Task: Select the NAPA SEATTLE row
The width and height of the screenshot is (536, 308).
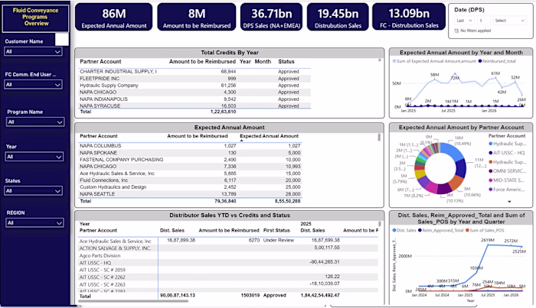Action: coord(190,193)
